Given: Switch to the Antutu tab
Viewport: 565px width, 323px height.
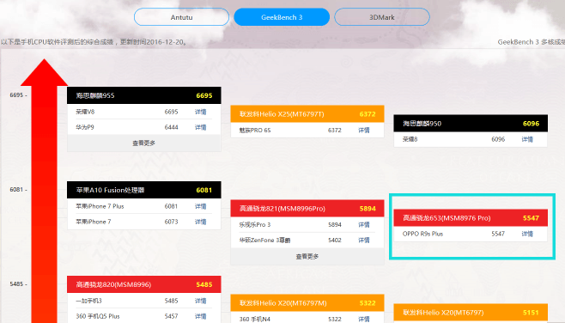Looking at the screenshot, I should [x=181, y=17].
